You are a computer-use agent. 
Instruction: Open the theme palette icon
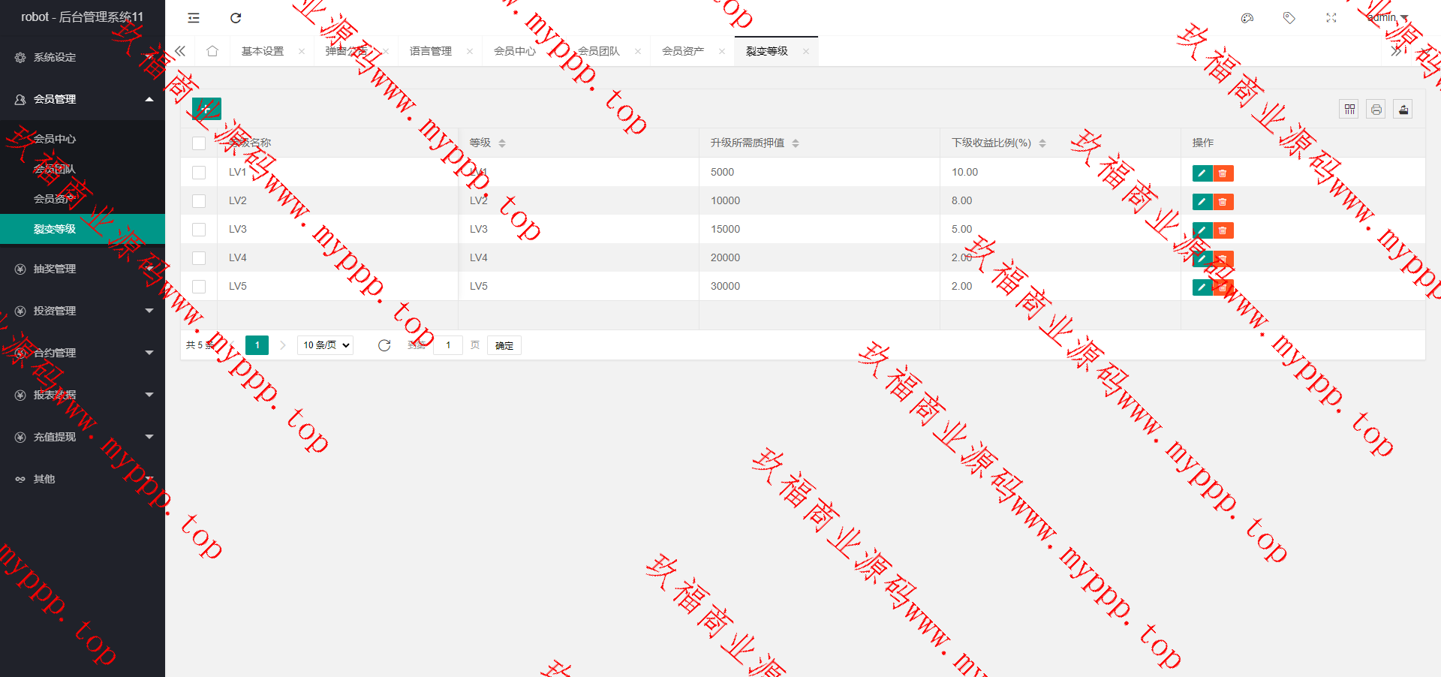[1247, 18]
